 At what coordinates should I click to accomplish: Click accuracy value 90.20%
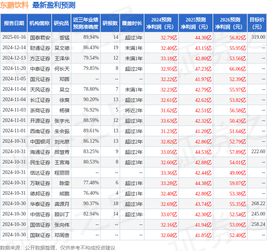click(91, 100)
